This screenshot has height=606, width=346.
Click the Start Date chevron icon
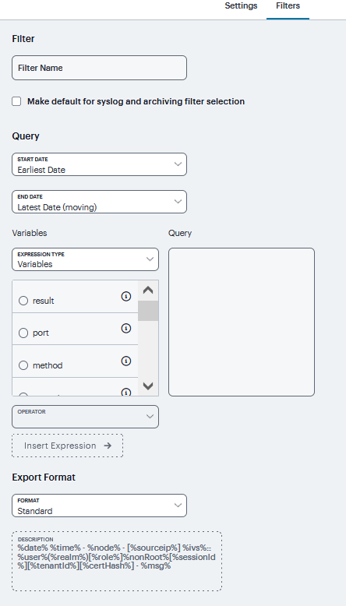pyautogui.click(x=178, y=164)
